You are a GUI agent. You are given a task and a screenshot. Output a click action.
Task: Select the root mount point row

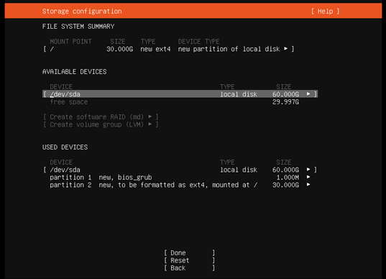[169, 49]
